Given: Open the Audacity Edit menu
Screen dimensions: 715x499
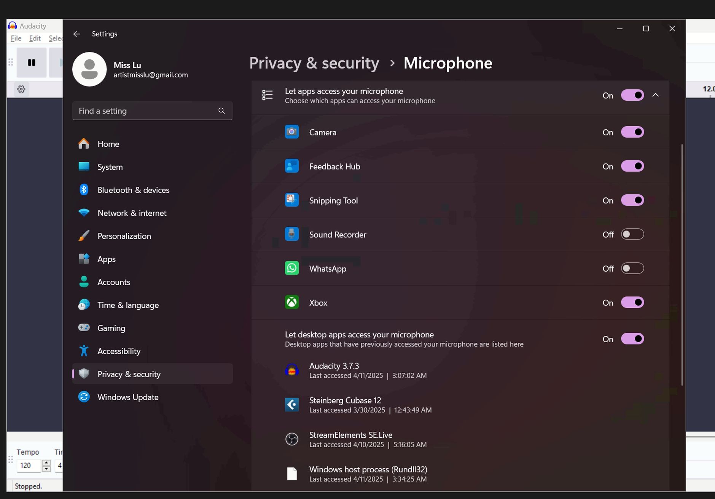Looking at the screenshot, I should [35, 38].
